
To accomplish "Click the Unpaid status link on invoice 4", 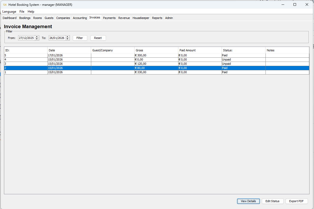I will (x=226, y=59).
